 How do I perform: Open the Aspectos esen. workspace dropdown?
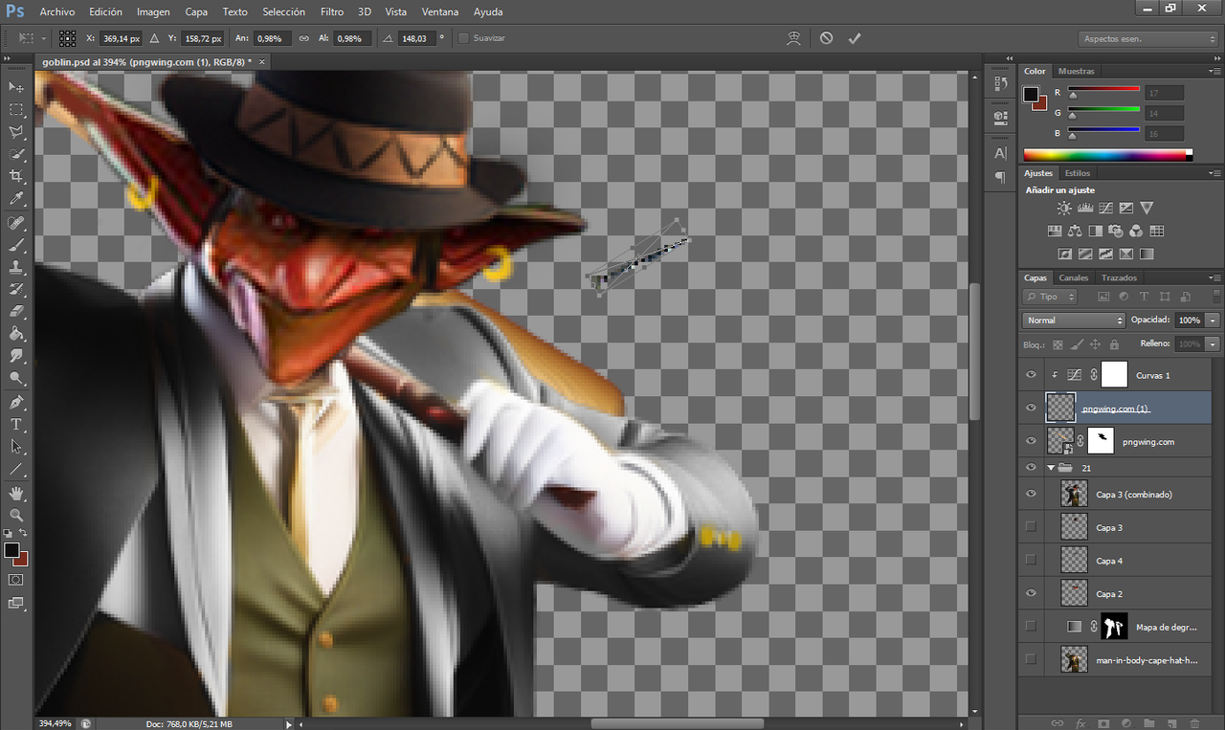[1147, 39]
